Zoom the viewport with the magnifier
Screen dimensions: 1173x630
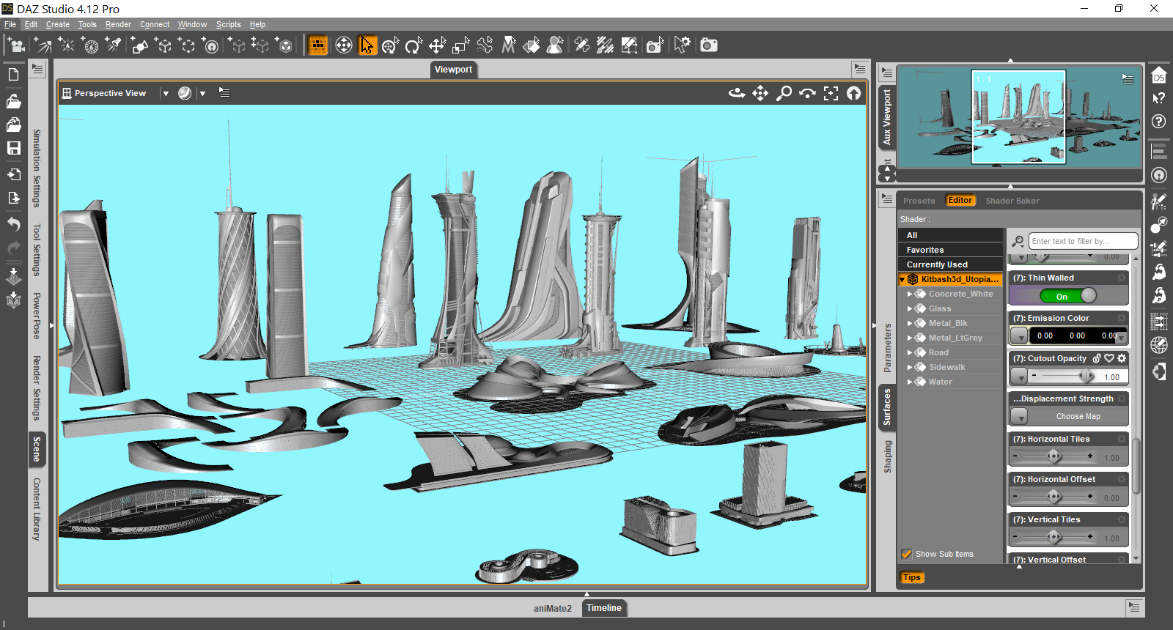[x=784, y=93]
